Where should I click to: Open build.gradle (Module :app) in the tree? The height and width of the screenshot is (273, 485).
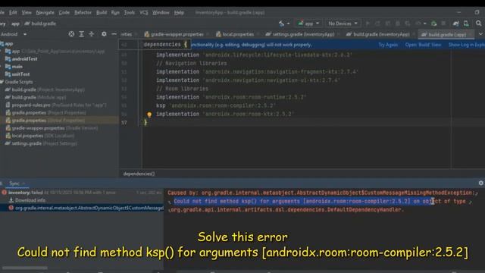click(x=36, y=98)
